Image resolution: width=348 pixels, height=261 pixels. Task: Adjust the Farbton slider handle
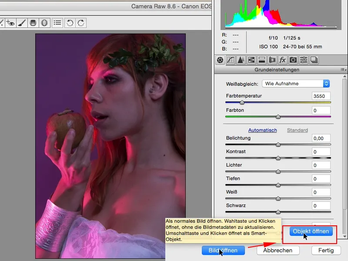tap(278, 117)
